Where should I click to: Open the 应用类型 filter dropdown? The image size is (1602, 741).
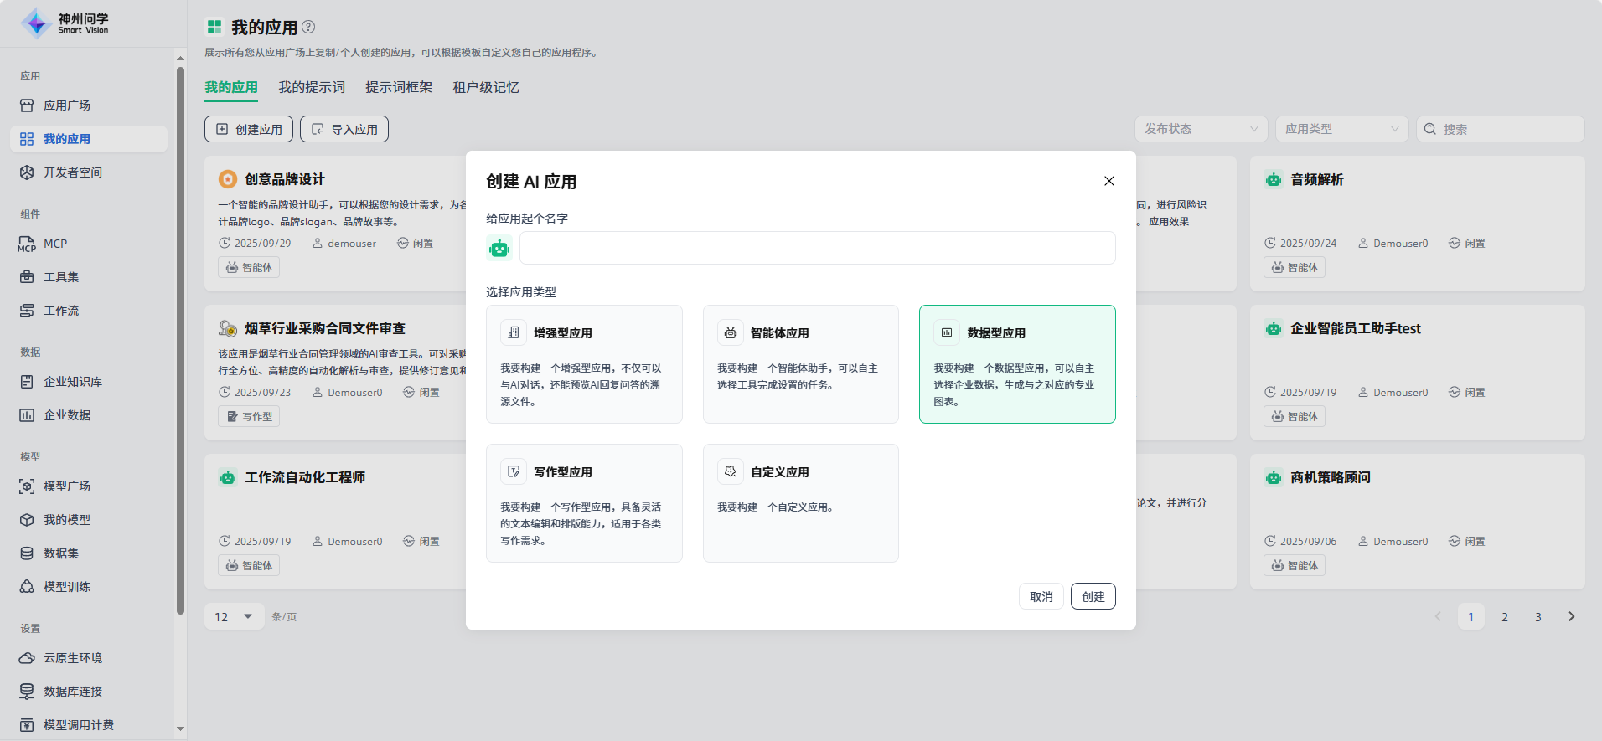tap(1341, 129)
